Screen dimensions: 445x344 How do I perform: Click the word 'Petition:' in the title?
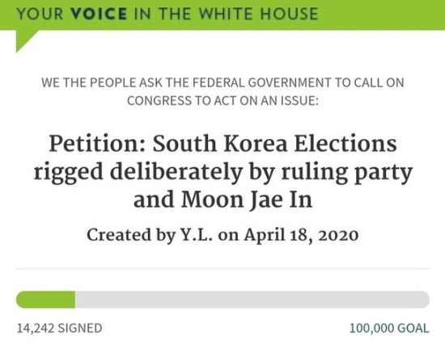coord(97,144)
